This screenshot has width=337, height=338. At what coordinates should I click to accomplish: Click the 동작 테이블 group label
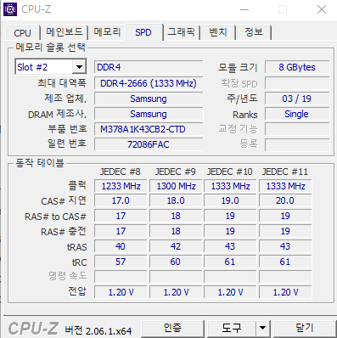40,163
